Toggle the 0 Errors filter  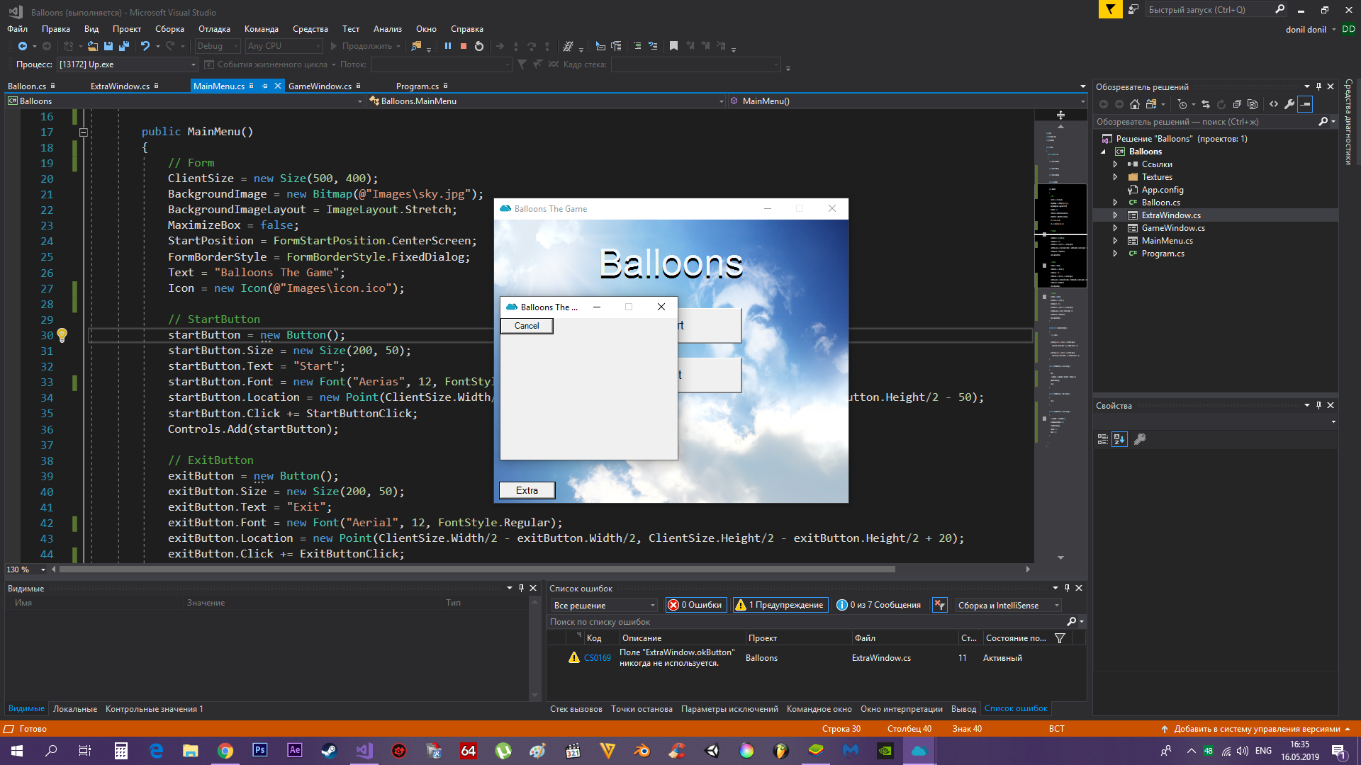[695, 605]
